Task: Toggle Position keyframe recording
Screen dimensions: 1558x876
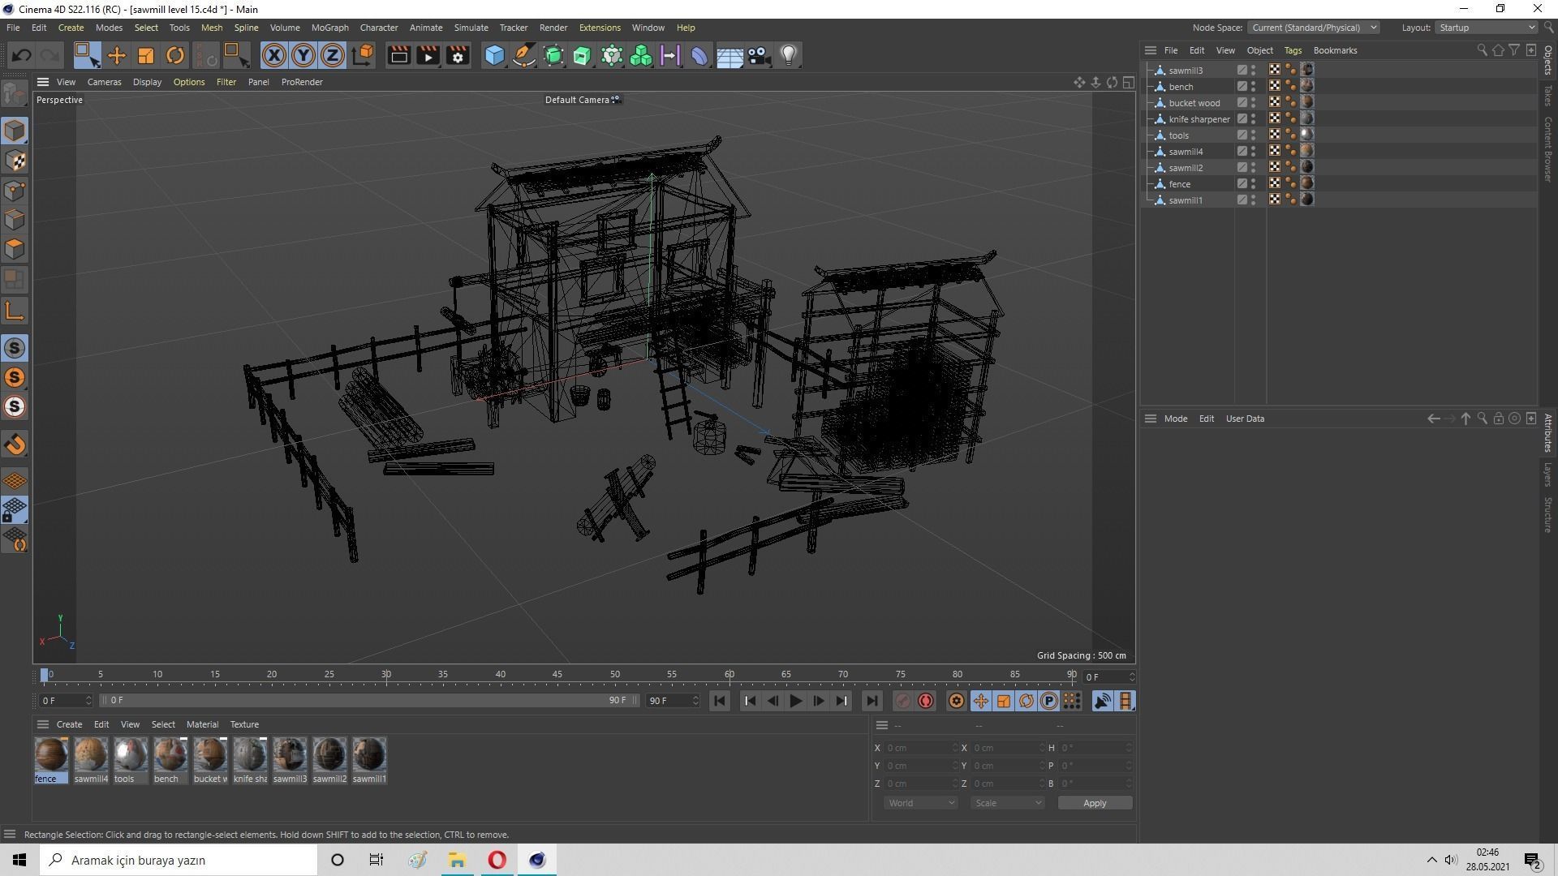Action: click(x=980, y=701)
